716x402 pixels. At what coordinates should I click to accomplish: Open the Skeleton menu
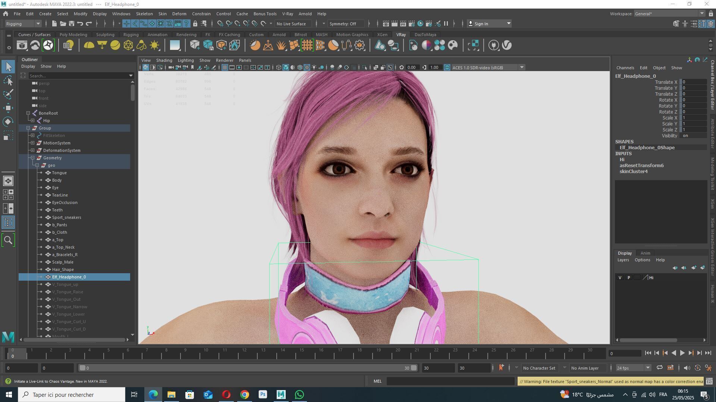coord(144,14)
